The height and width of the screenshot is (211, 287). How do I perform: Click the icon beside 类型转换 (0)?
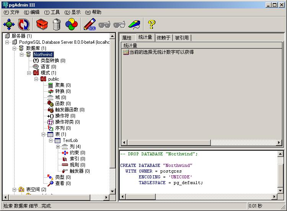(x=36, y=61)
